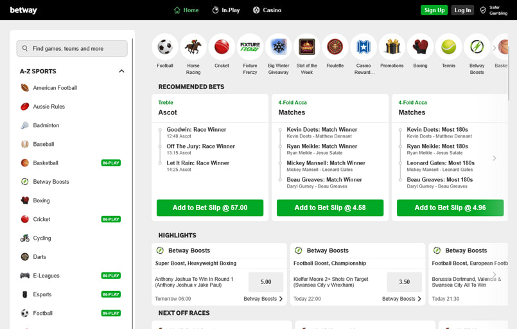
Task: Add Ascot treble to bet slip at 57.00
Action: click(210, 208)
